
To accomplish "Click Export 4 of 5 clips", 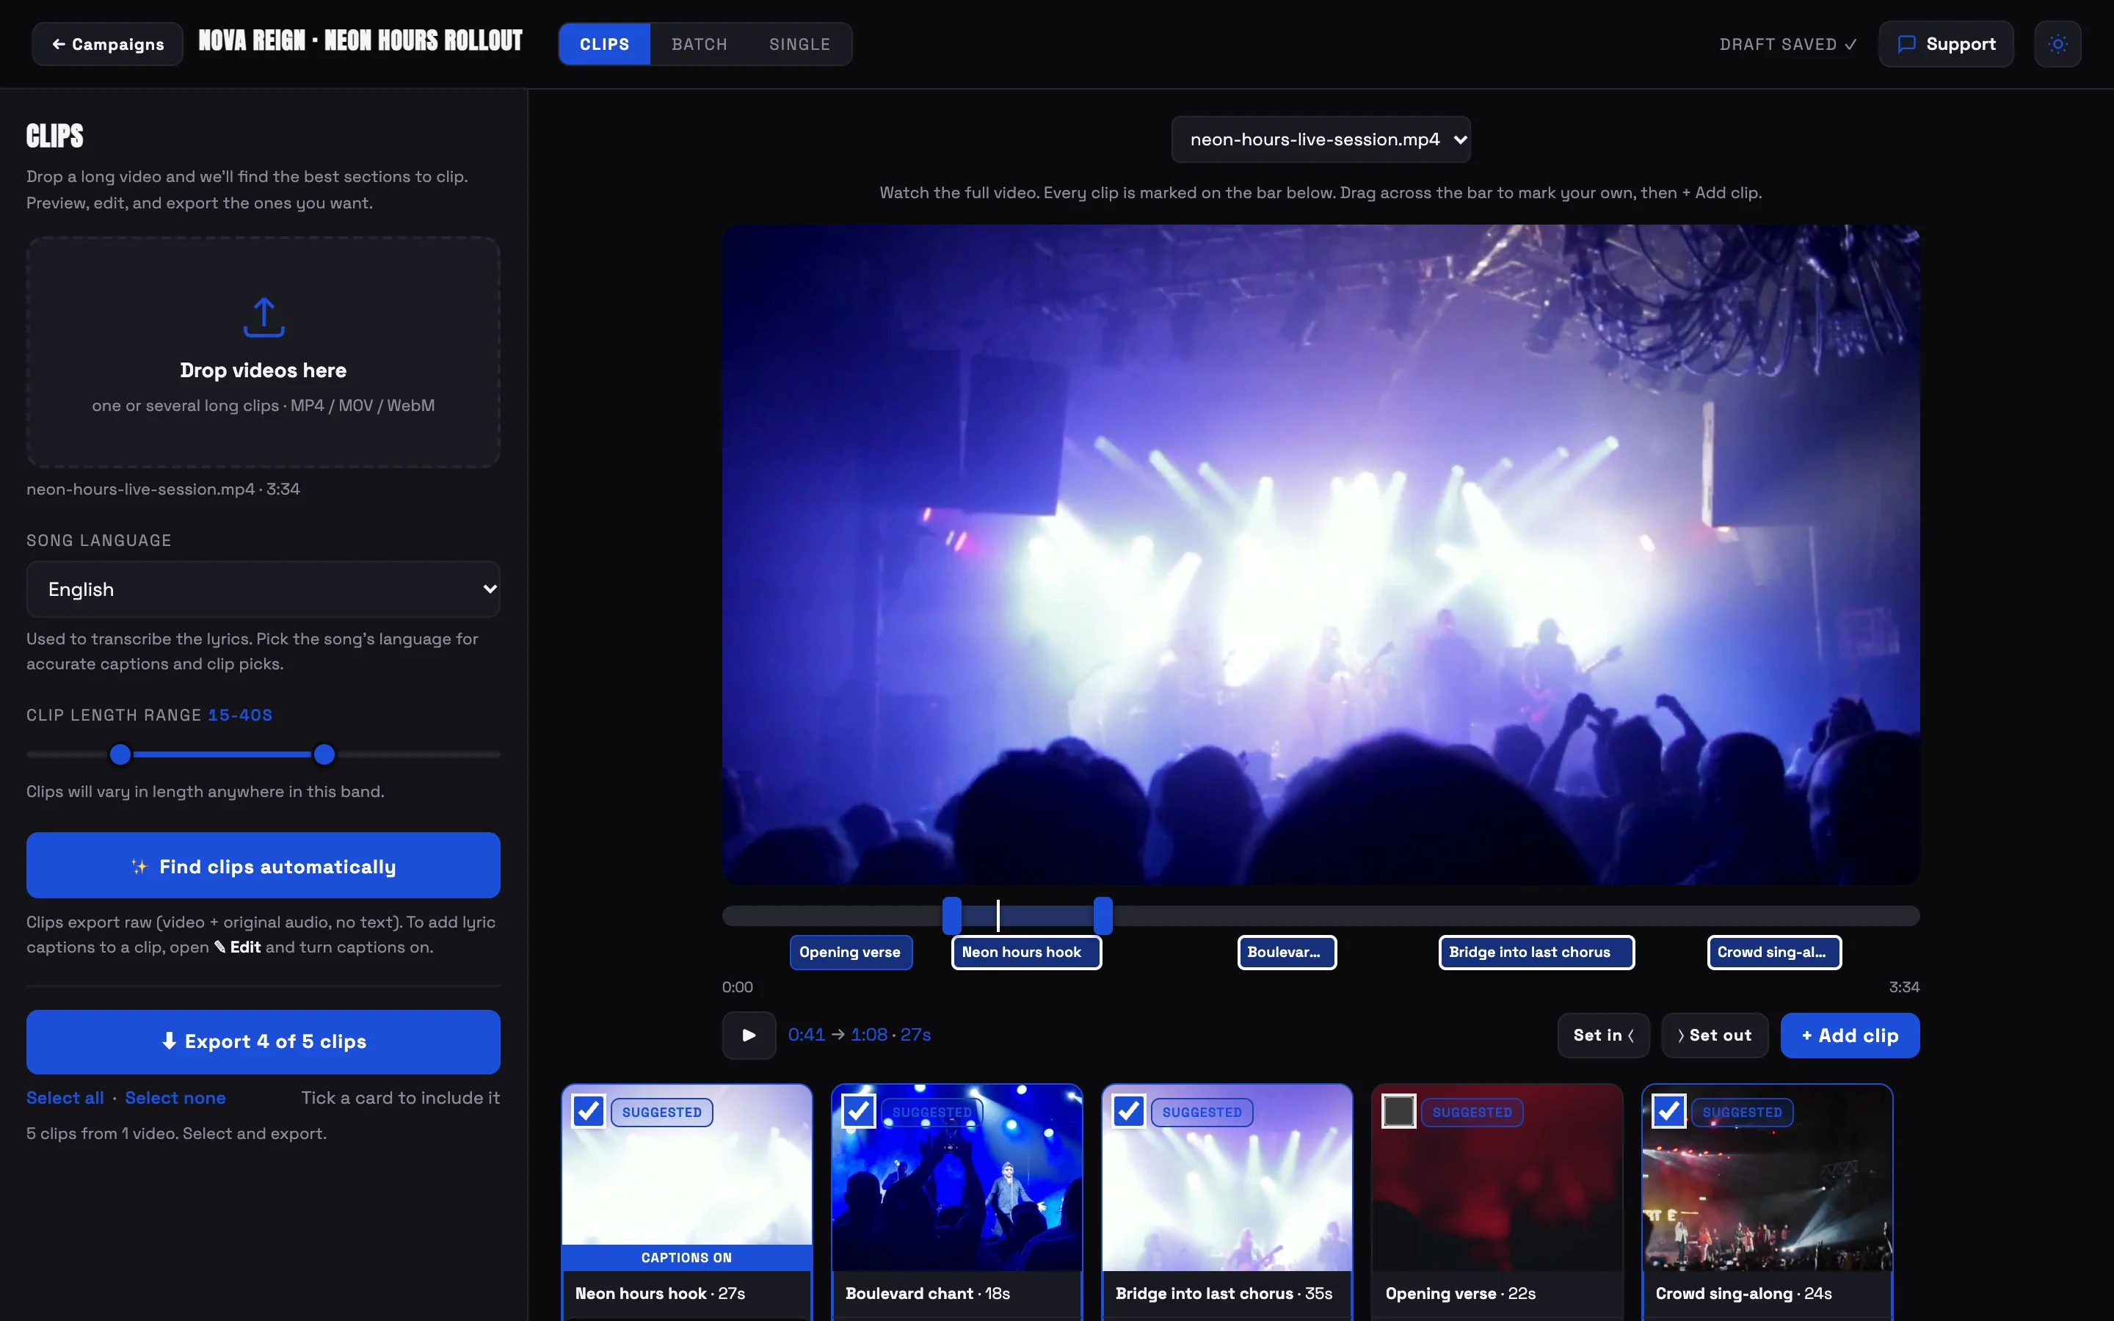I will pos(263,1042).
